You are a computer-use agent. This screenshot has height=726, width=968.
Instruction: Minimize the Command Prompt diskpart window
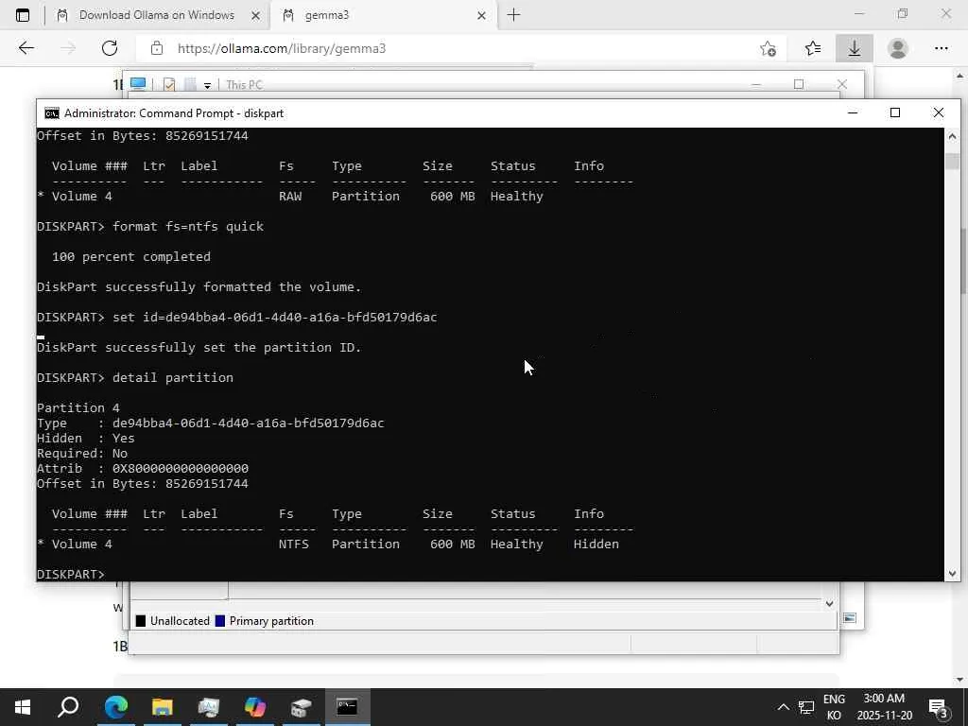(x=853, y=113)
